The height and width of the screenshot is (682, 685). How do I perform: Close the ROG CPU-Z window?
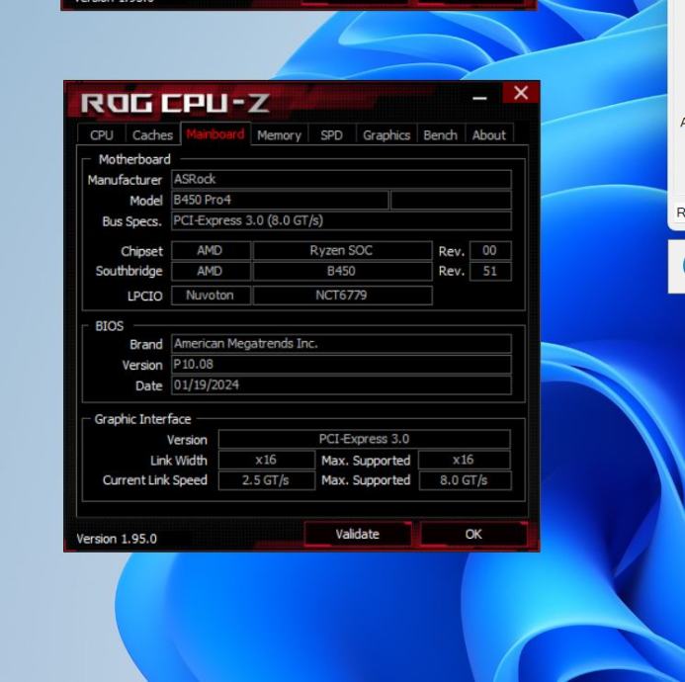click(521, 93)
